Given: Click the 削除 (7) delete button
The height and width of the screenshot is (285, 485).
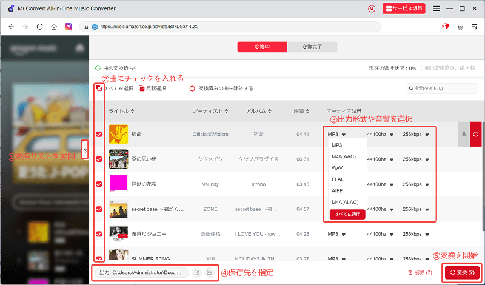Looking at the screenshot, I should (x=420, y=273).
